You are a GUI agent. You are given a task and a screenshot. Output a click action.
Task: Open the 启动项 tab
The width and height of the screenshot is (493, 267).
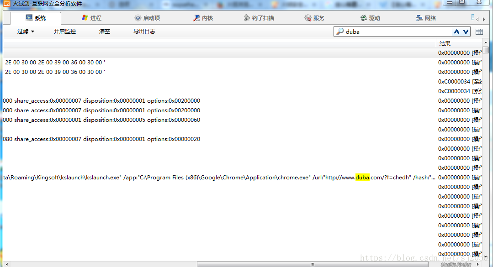pos(147,18)
